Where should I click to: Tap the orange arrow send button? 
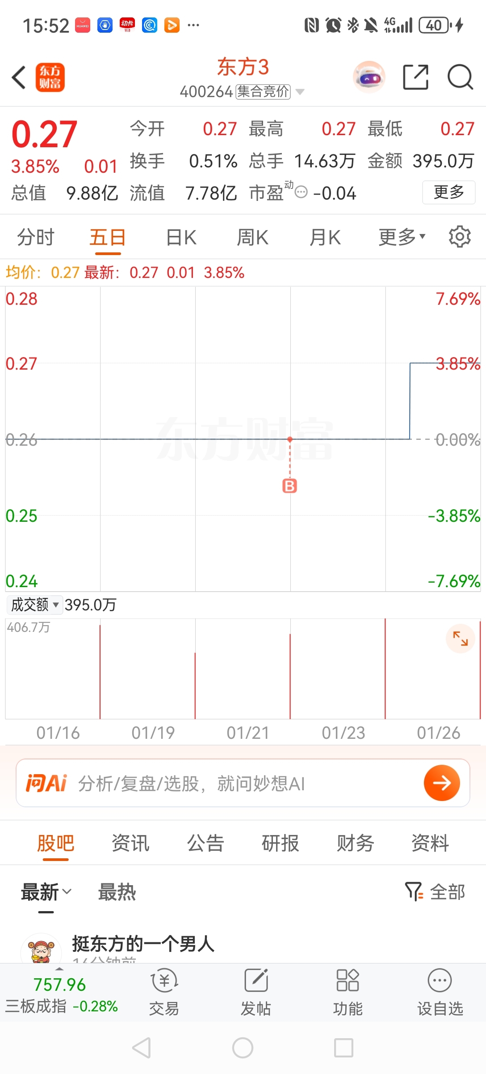[x=442, y=783]
